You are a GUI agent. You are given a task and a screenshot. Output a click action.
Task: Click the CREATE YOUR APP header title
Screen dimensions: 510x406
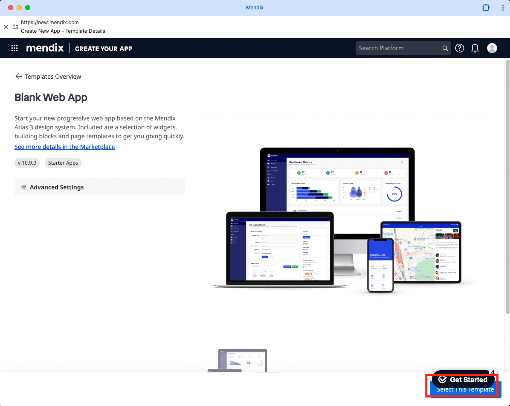(x=104, y=49)
